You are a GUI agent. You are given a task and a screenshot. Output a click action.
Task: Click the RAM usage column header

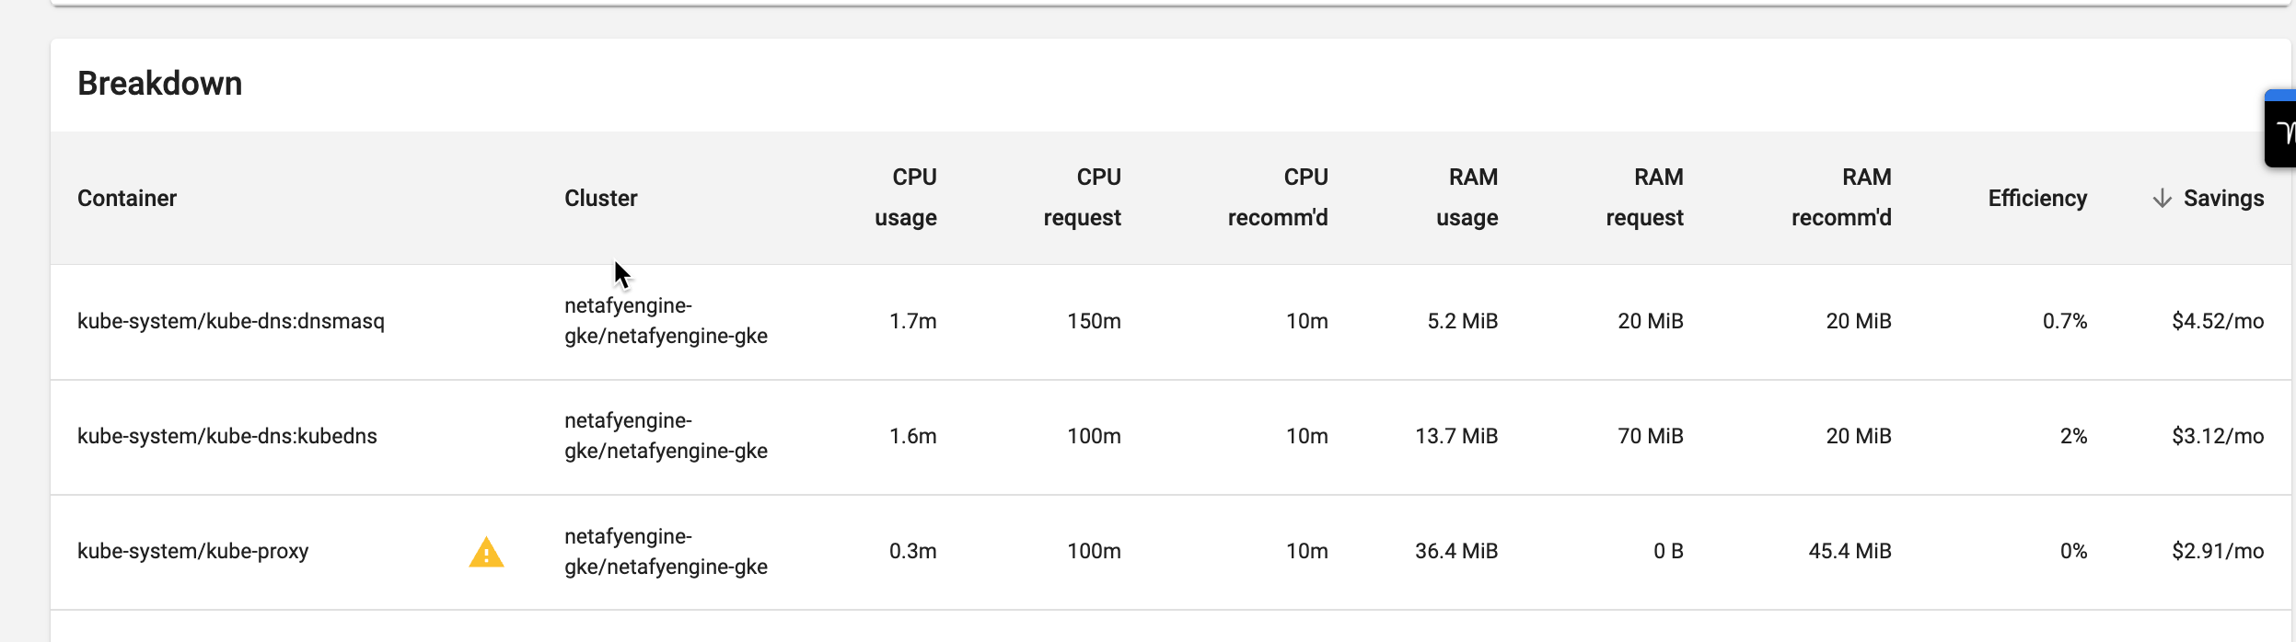click(1467, 198)
